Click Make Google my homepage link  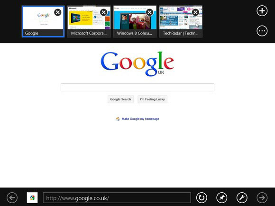coord(140,119)
